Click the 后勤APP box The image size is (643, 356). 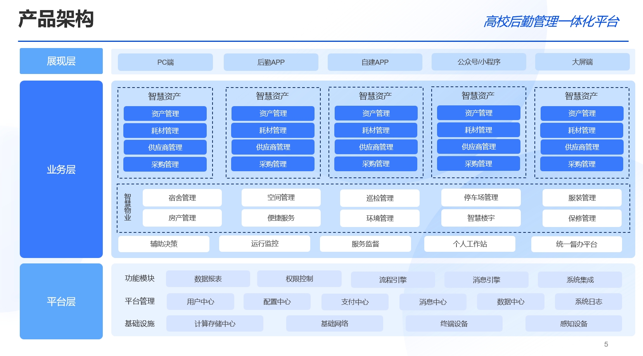(x=271, y=62)
